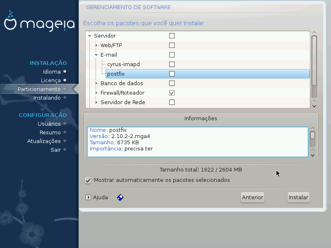Click the package list scroll-up arrow
This screenshot has height=248, width=331.
(x=314, y=33)
